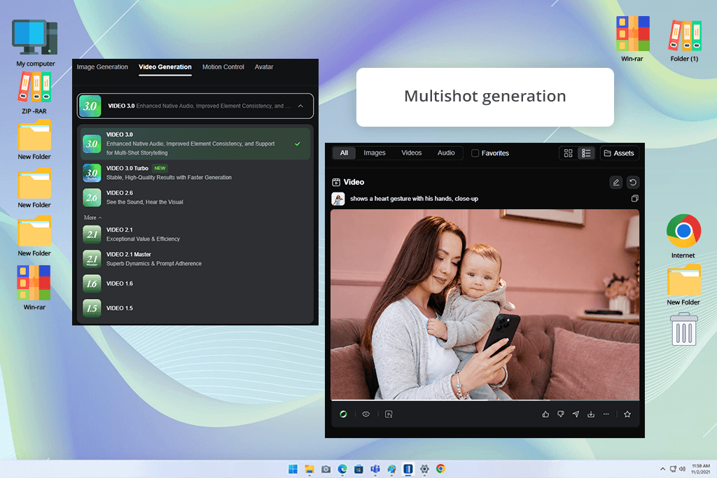Image resolution: width=717 pixels, height=478 pixels.
Task: Play the mother and baby video preview
Action: tap(485, 304)
